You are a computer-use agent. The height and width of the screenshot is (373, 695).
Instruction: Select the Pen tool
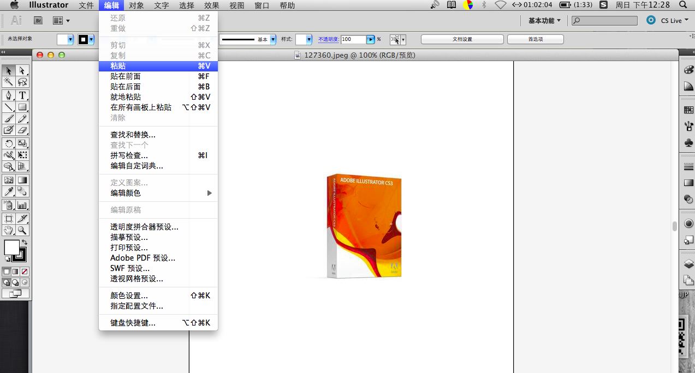[x=8, y=94]
